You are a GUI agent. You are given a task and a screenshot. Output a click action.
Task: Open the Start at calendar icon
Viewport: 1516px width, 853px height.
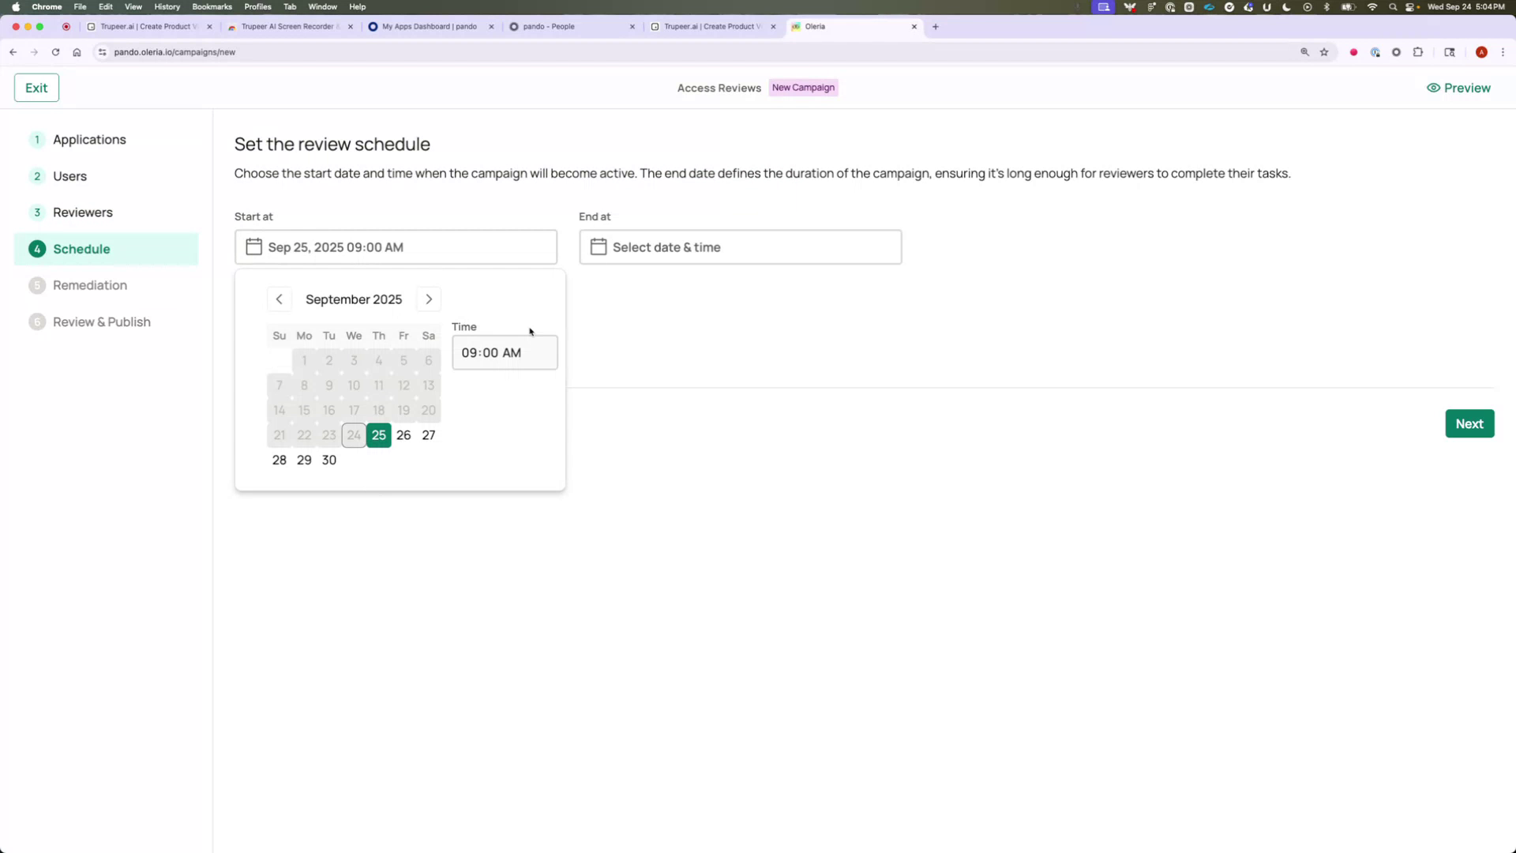pyautogui.click(x=253, y=246)
